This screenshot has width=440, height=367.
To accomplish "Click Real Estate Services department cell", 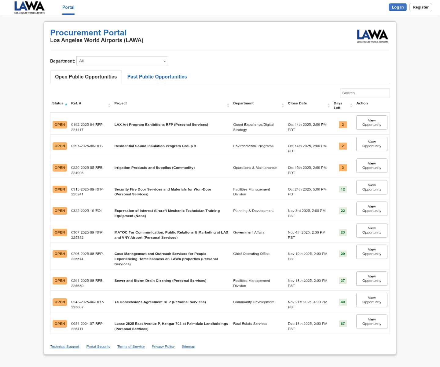I will (x=250, y=324).
